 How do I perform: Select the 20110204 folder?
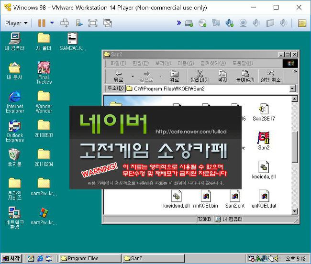click(x=44, y=158)
